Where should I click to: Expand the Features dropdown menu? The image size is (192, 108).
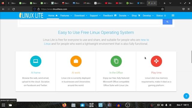[66, 16]
